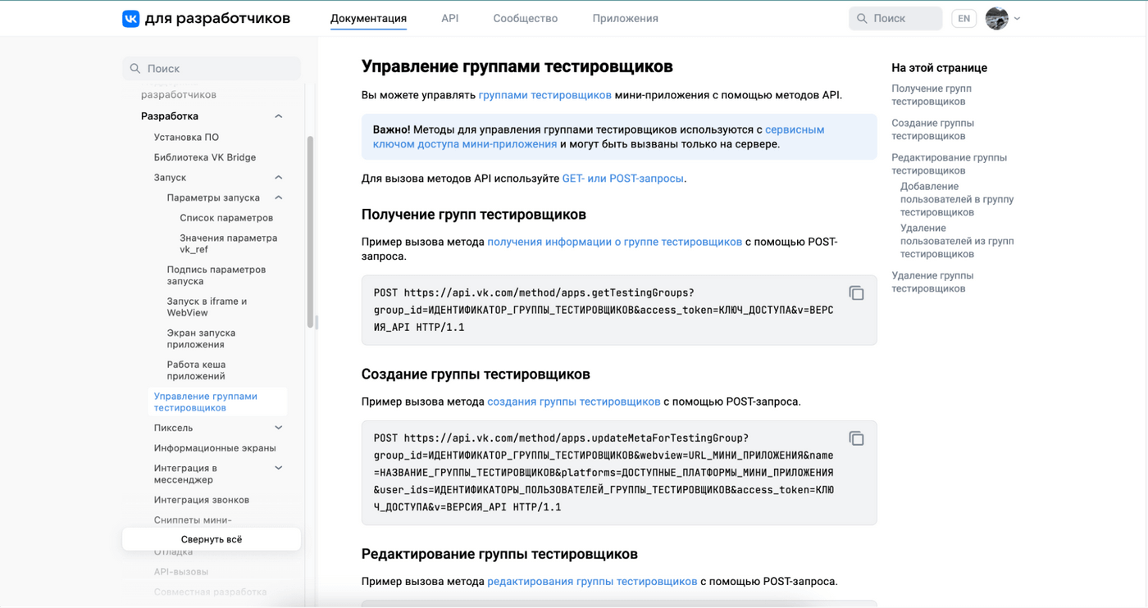The image size is (1148, 608).
Task: Open the Приложения tab
Action: pos(626,18)
